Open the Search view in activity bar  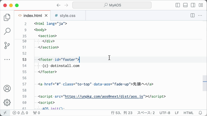click(x=7, y=31)
